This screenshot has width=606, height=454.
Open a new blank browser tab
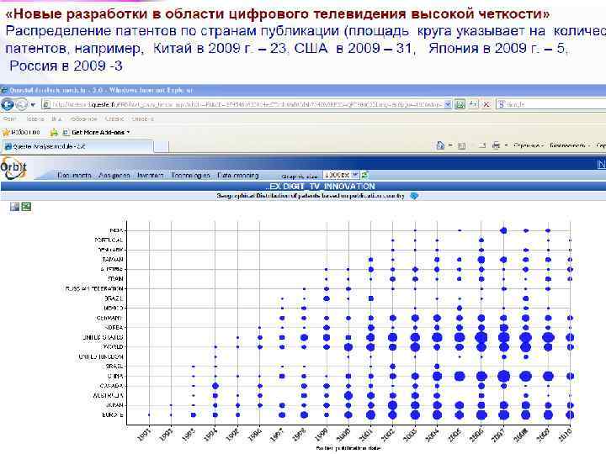point(161,146)
